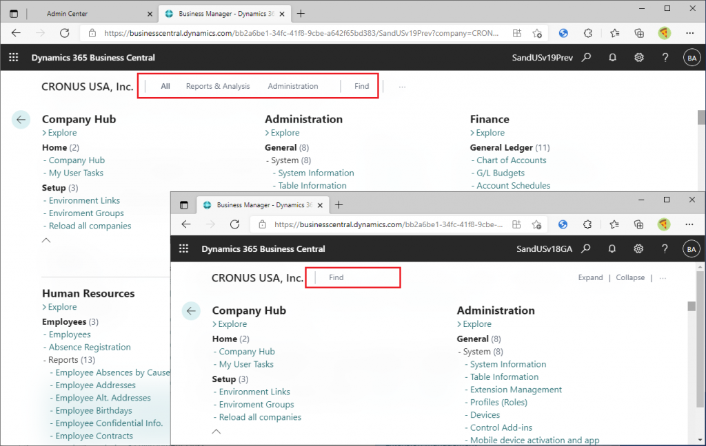This screenshot has height=446, width=706.
Task: Open Profiles (Roles) in SandUSv18GA window
Action: click(499, 403)
